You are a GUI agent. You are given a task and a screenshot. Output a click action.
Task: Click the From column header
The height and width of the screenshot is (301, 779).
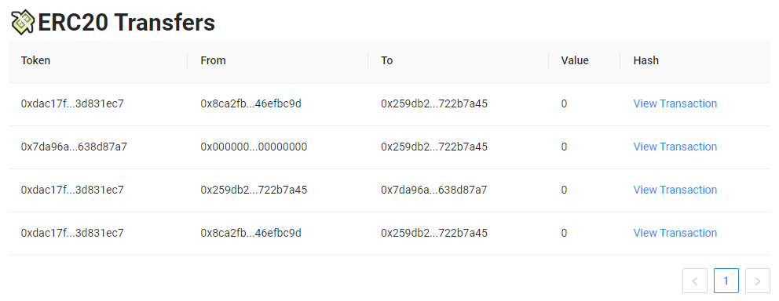213,60
